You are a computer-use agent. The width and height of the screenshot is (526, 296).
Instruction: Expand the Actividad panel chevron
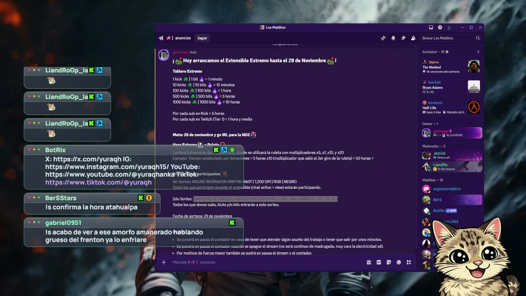coord(478,52)
